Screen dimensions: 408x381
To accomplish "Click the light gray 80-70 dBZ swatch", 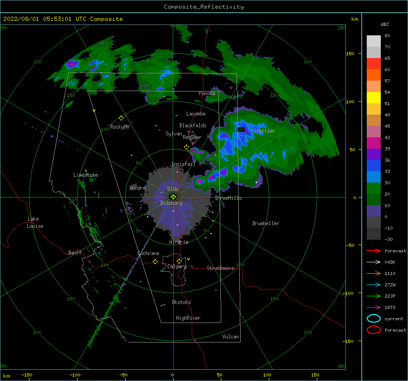I will point(374,41).
